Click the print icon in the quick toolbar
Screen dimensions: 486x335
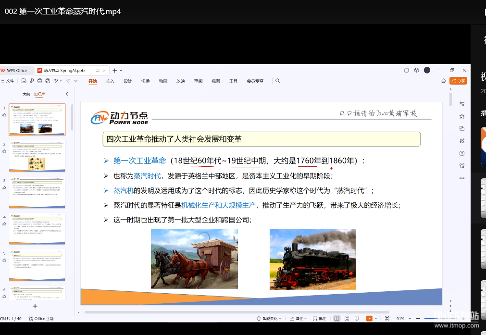coord(40,81)
